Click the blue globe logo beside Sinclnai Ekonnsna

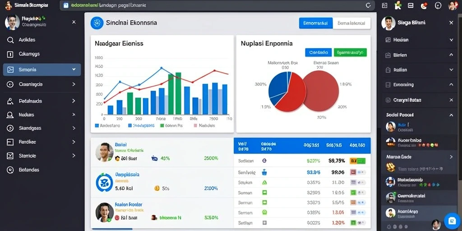coord(97,23)
